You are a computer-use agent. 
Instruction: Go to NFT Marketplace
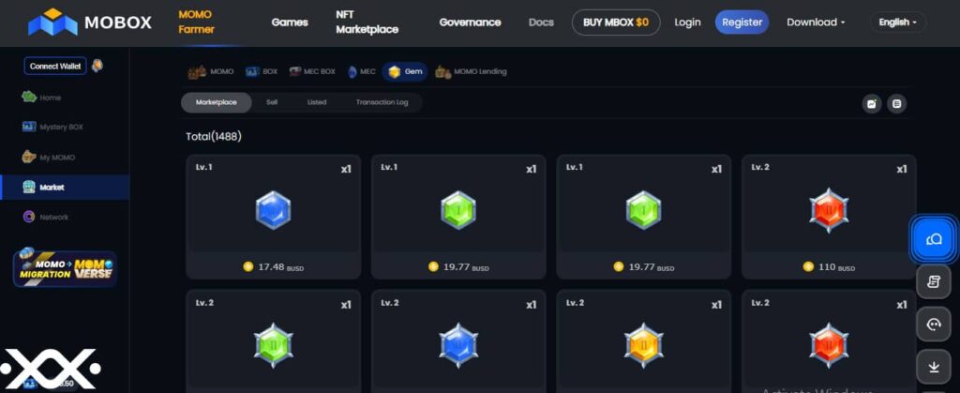[367, 22]
